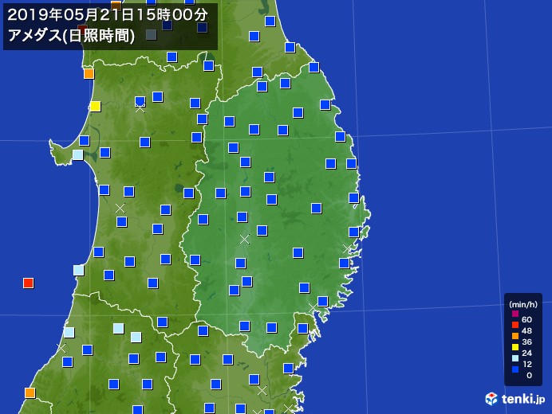This screenshot has height=414, width=552.
Task: Open the tenki.jp logo link
Action: [515, 399]
